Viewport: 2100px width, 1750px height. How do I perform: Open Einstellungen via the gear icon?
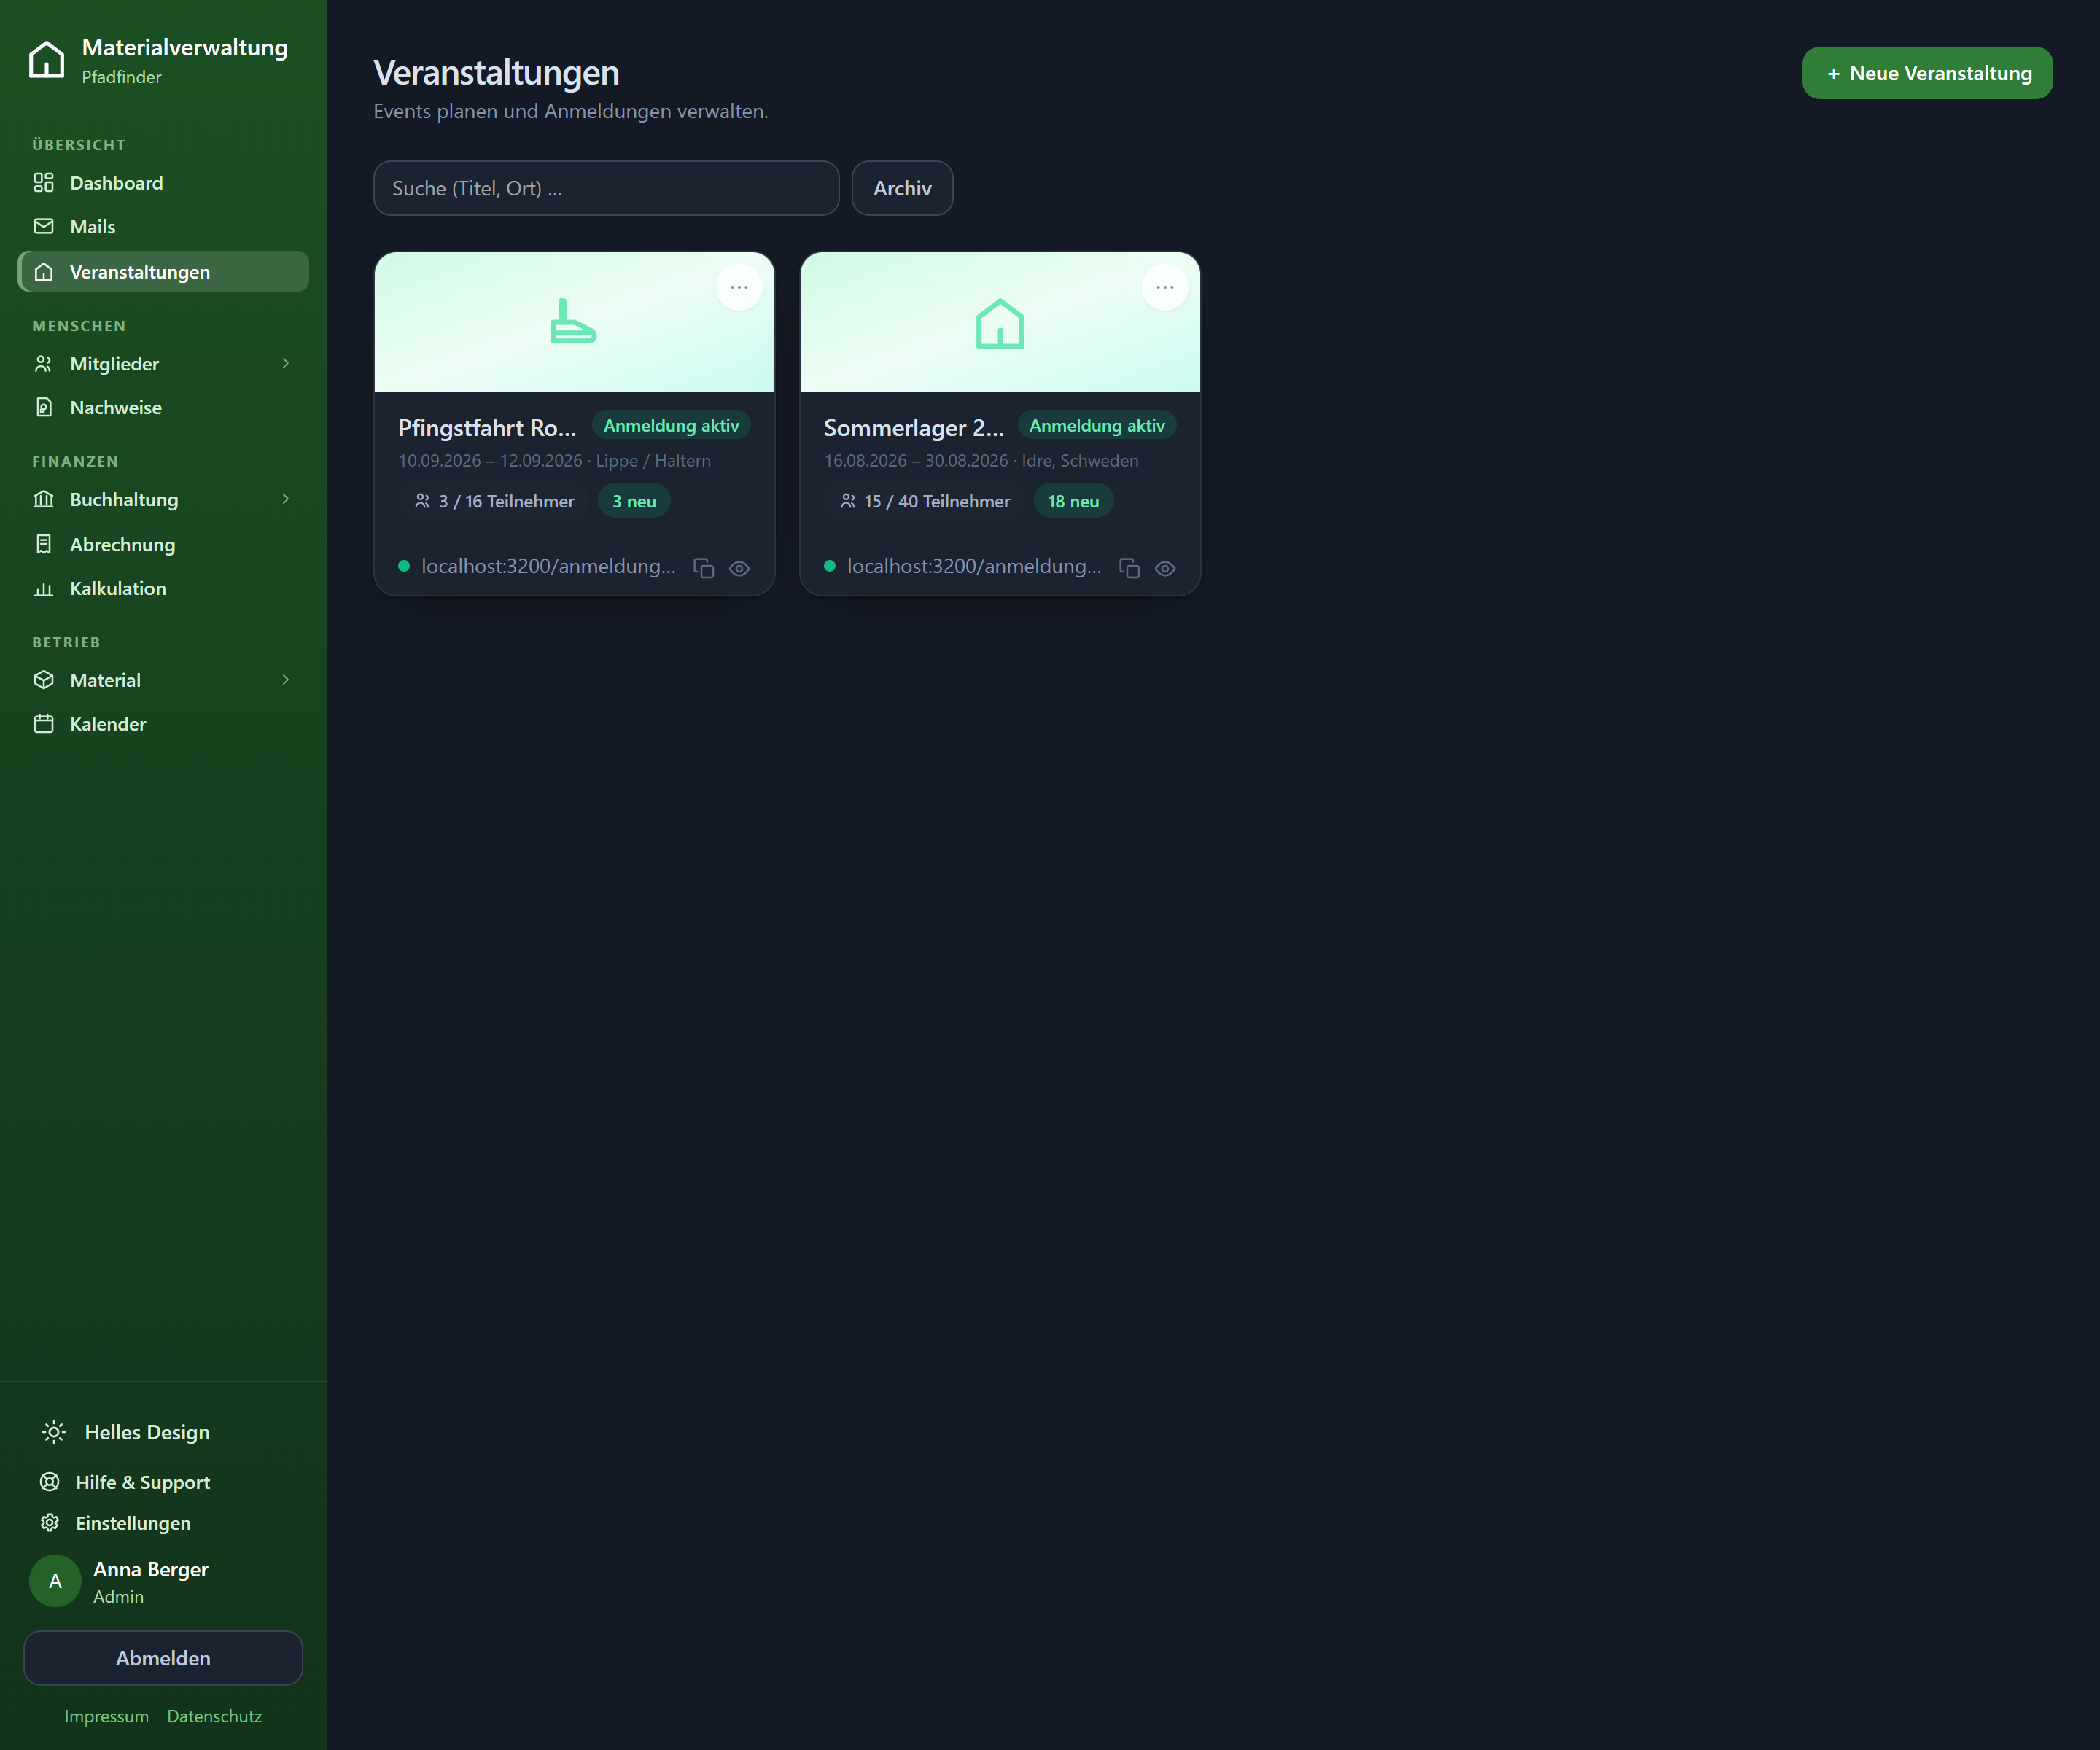click(50, 1522)
